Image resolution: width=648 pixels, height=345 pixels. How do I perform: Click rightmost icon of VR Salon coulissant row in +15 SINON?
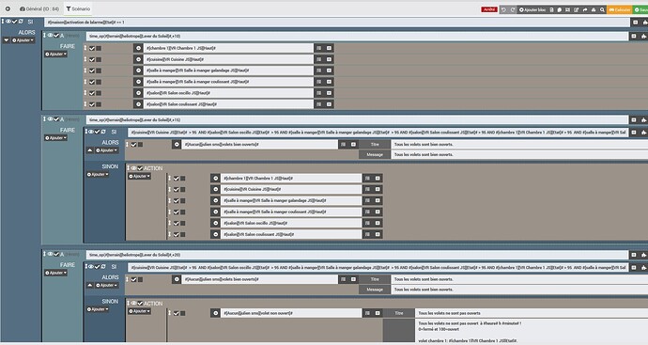click(378, 234)
